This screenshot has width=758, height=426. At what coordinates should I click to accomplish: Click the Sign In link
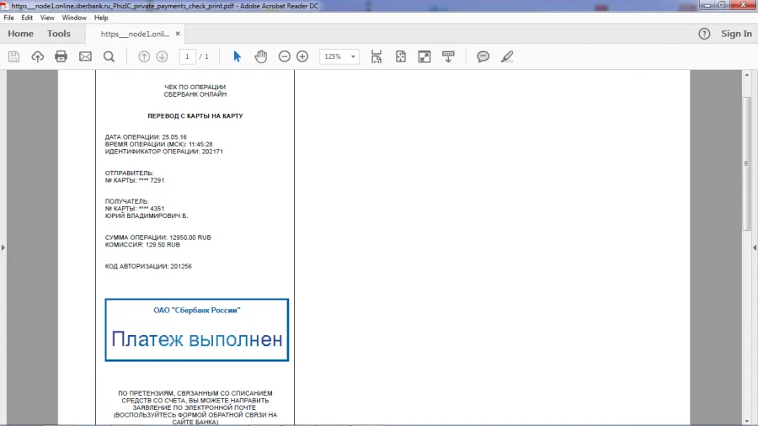(x=736, y=34)
